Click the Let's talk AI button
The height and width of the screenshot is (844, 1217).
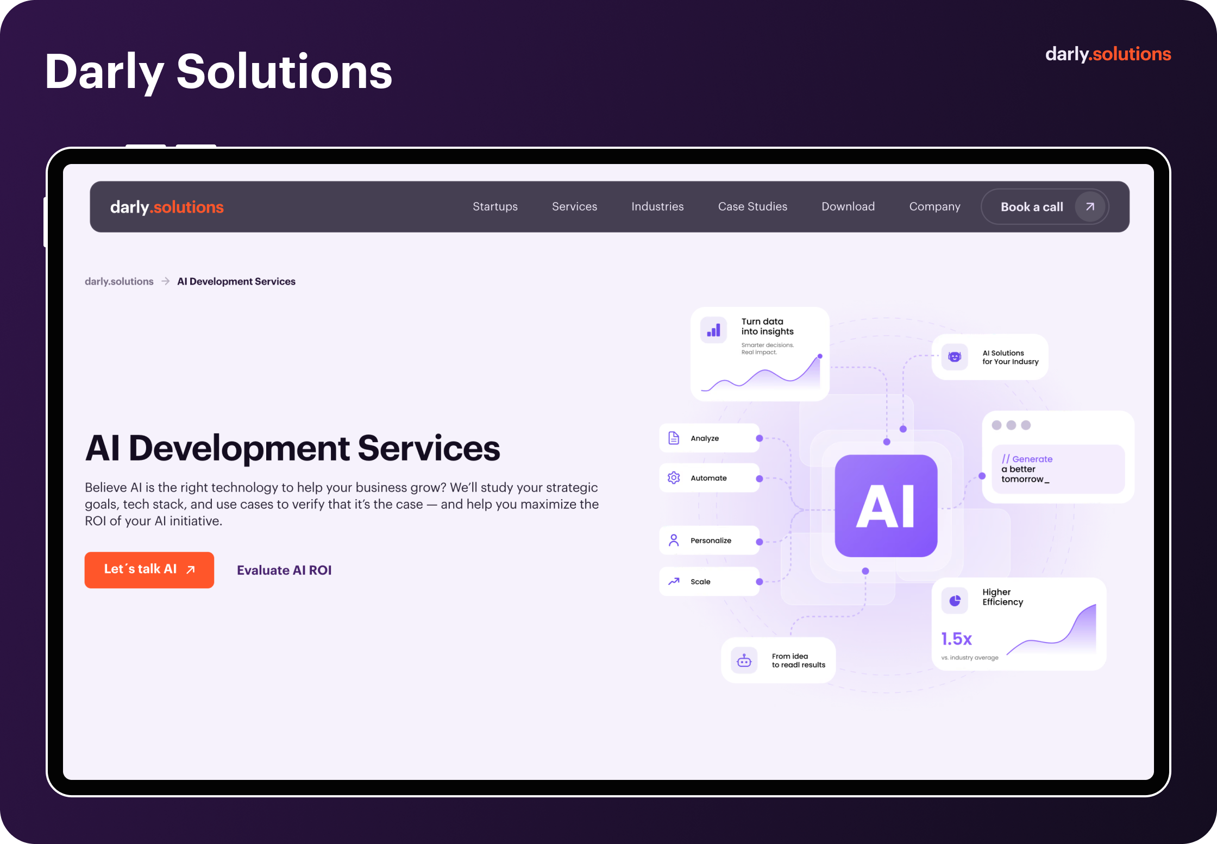[149, 570]
